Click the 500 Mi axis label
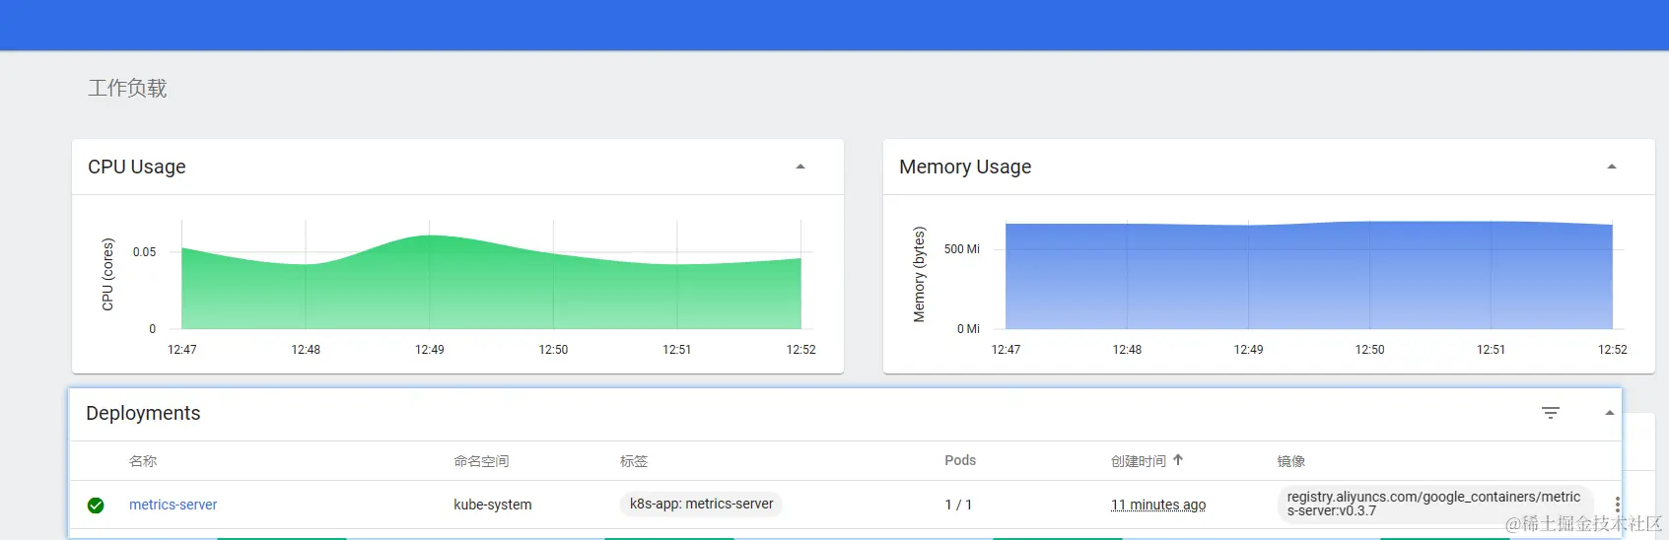 point(962,249)
